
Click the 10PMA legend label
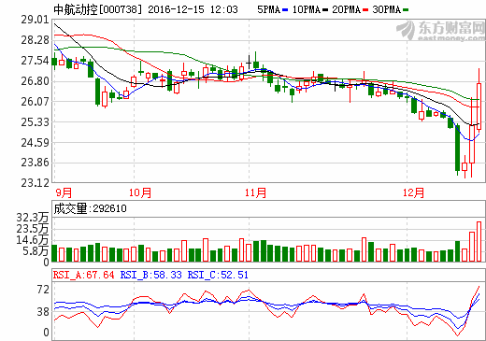coord(307,9)
